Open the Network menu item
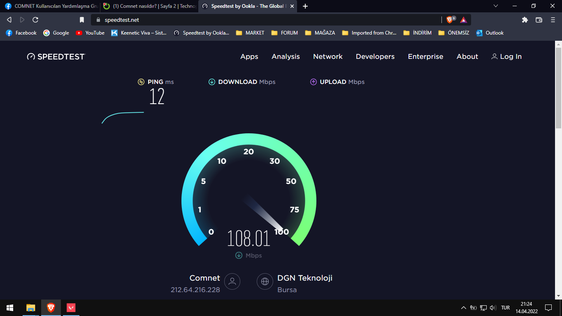Viewport: 562px width, 316px height. point(328,57)
